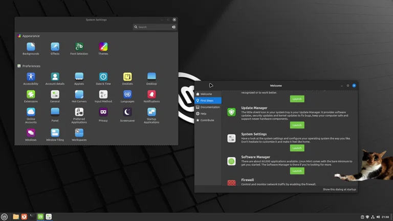Image resolution: width=393 pixels, height=221 pixels.
Task: Launch the Software Manager
Action: point(297,171)
